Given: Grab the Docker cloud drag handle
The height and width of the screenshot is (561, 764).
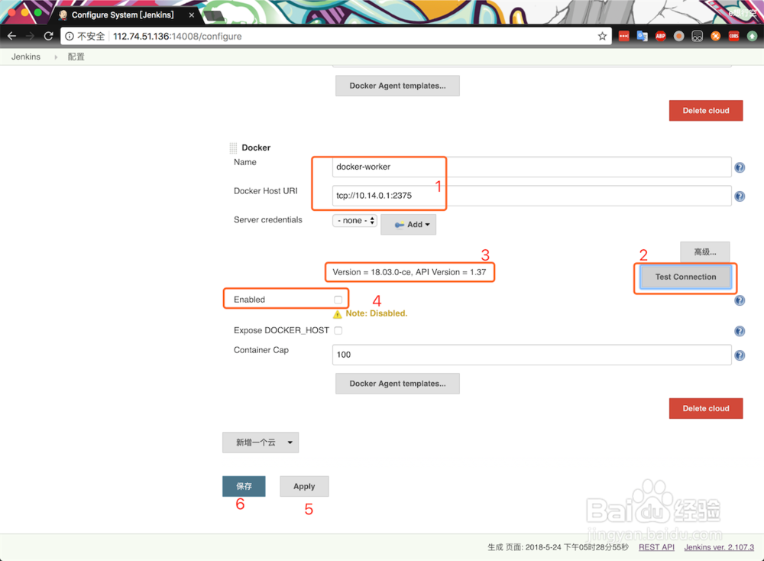Looking at the screenshot, I should [233, 148].
